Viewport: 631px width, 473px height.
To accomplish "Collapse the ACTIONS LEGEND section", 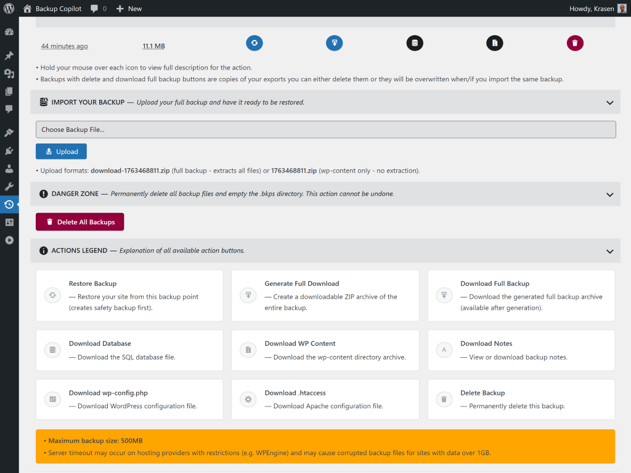I will pos(609,251).
